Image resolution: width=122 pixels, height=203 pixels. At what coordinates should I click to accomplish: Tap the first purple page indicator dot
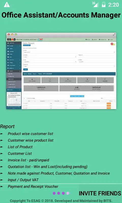click(54, 193)
